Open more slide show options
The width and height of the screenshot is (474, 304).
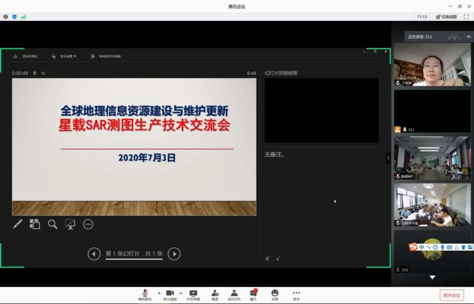click(88, 224)
